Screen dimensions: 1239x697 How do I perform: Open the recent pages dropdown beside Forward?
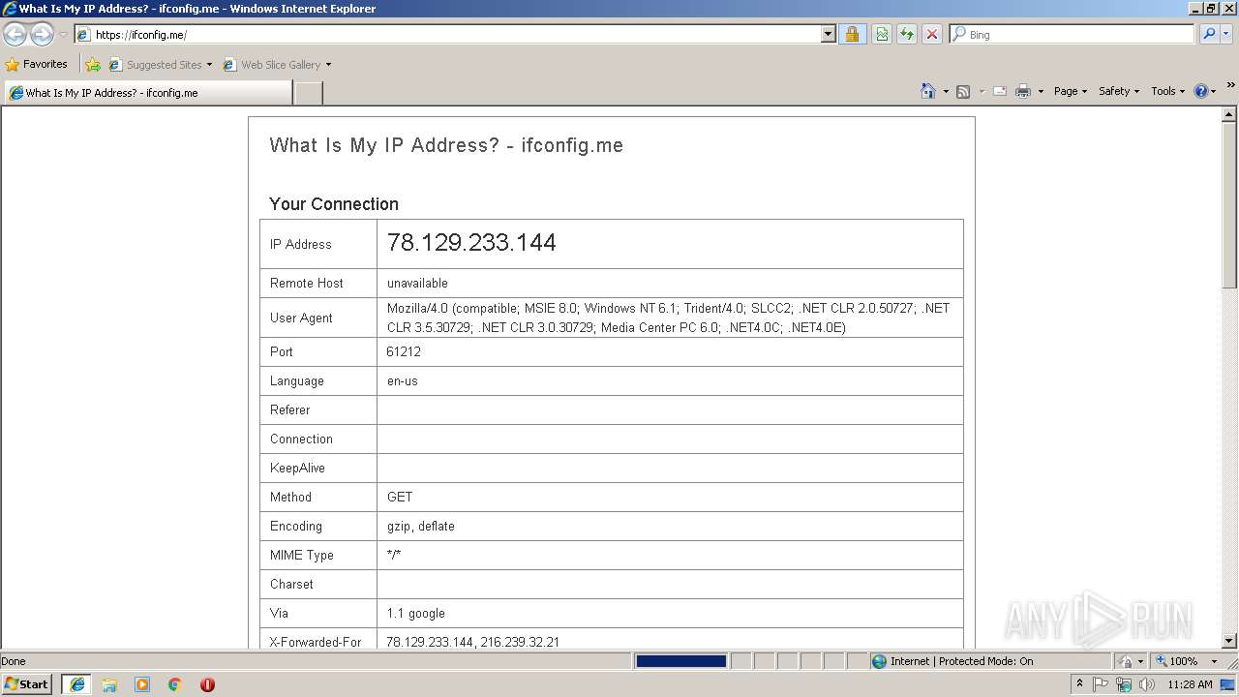(x=63, y=35)
